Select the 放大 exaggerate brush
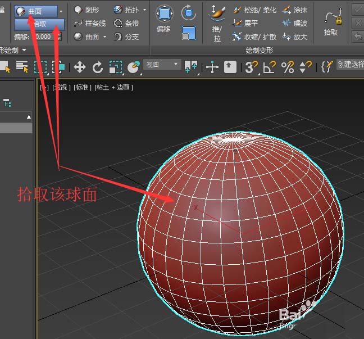This screenshot has width=364, height=339. (x=295, y=37)
